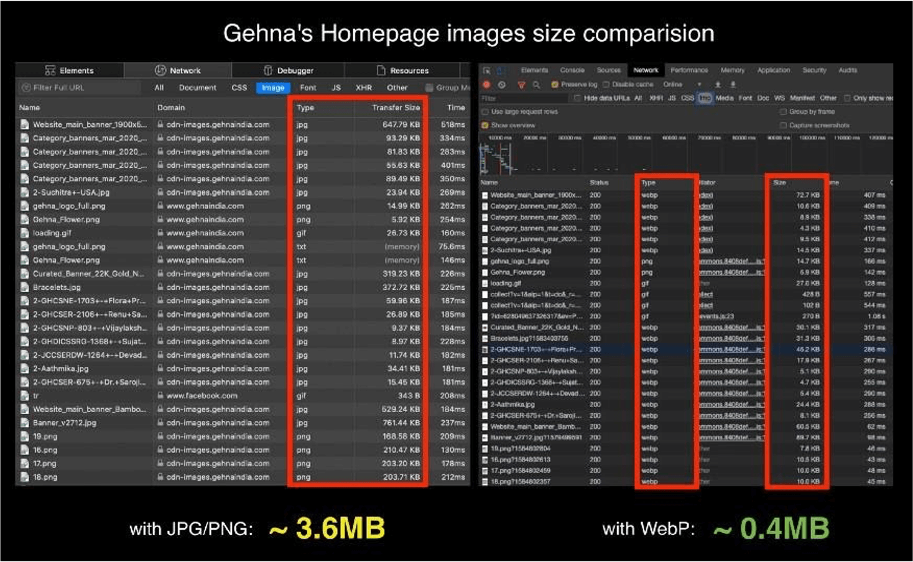
Task: Open the Elements tab in Safari inspector
Action: click(69, 70)
